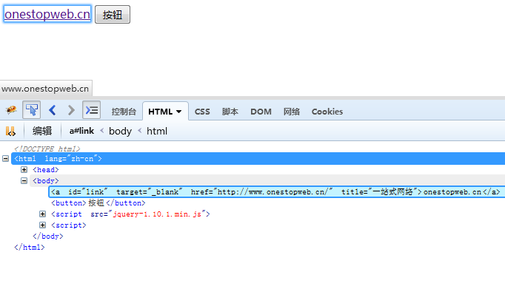
Task: Select the <head> tag text
Action: (x=46, y=170)
